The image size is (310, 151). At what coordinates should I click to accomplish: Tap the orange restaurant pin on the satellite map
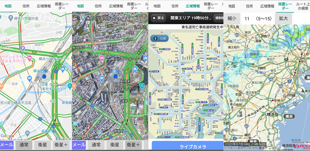click(x=74, y=86)
